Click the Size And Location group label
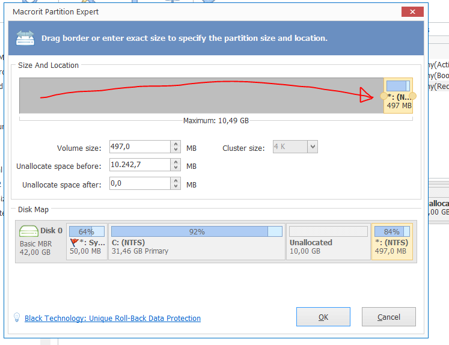This screenshot has height=345, width=449. point(49,66)
